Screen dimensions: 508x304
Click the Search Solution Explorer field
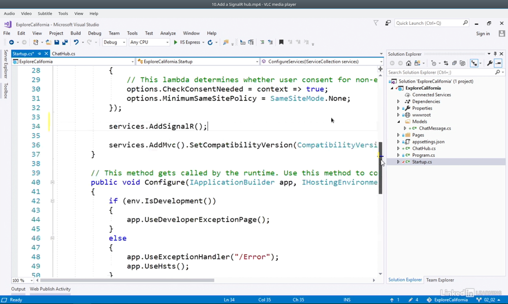pos(446,73)
